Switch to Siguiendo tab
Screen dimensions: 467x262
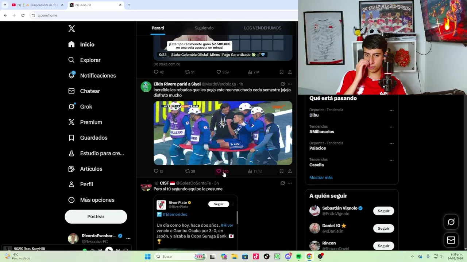(204, 28)
